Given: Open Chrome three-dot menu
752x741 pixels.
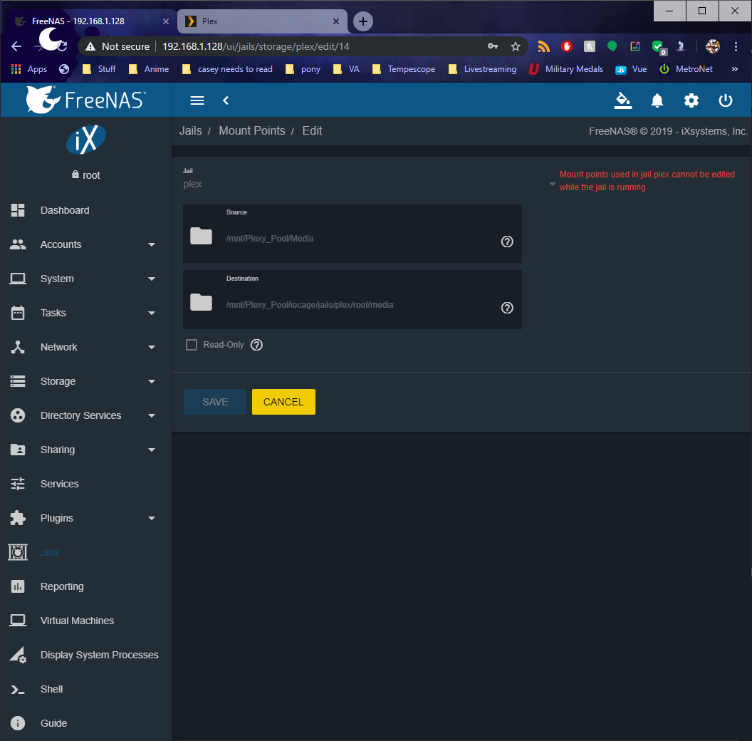Looking at the screenshot, I should click(735, 46).
